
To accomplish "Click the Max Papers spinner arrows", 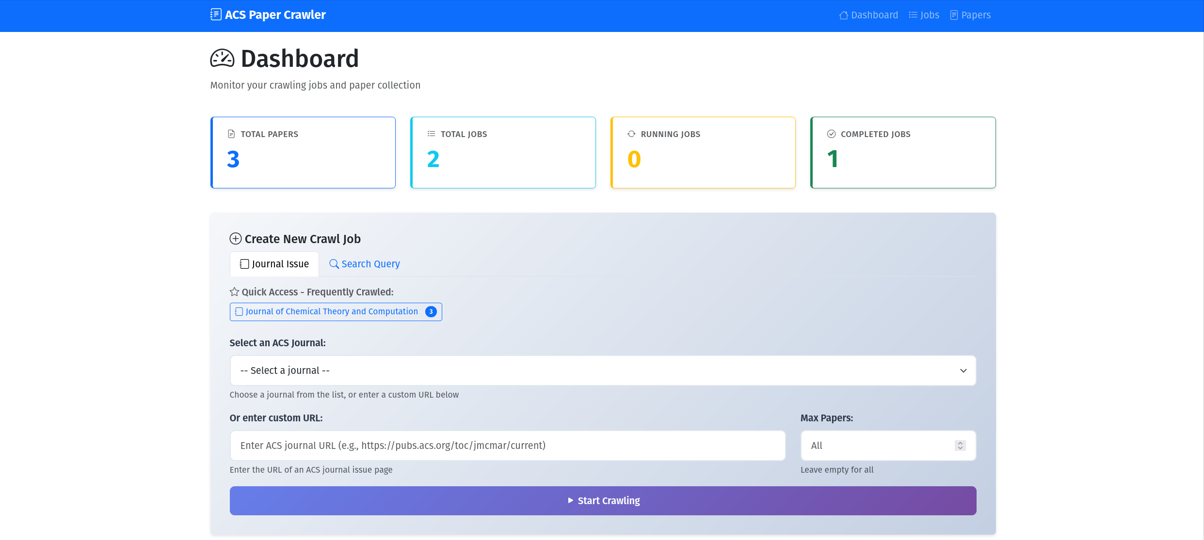I will click(x=960, y=446).
